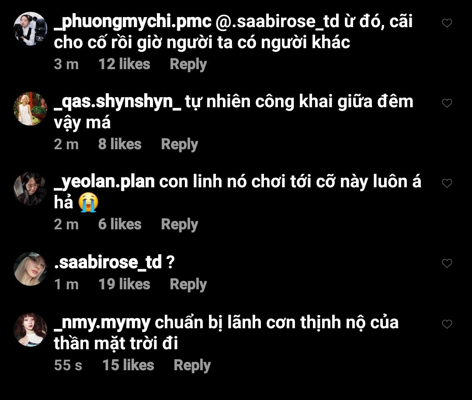Tap heart on _yeolan.plan's comment
This screenshot has height=400, width=472.
(447, 183)
